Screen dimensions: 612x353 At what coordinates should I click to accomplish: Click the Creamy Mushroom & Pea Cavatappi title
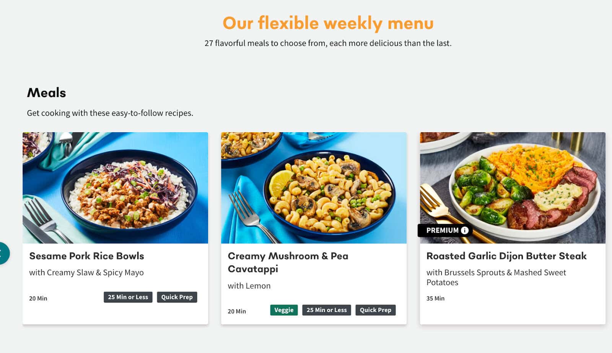pyautogui.click(x=288, y=262)
